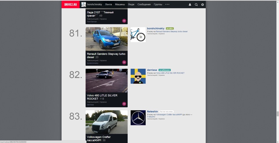Open borshchinskiy username link in row 81
279x143 pixels.
[x=156, y=28]
